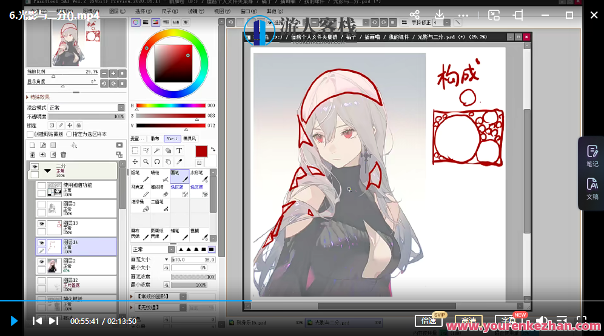604x336 pixels.
Task: Switch to the 散布 swatch tab
Action: click(155, 139)
